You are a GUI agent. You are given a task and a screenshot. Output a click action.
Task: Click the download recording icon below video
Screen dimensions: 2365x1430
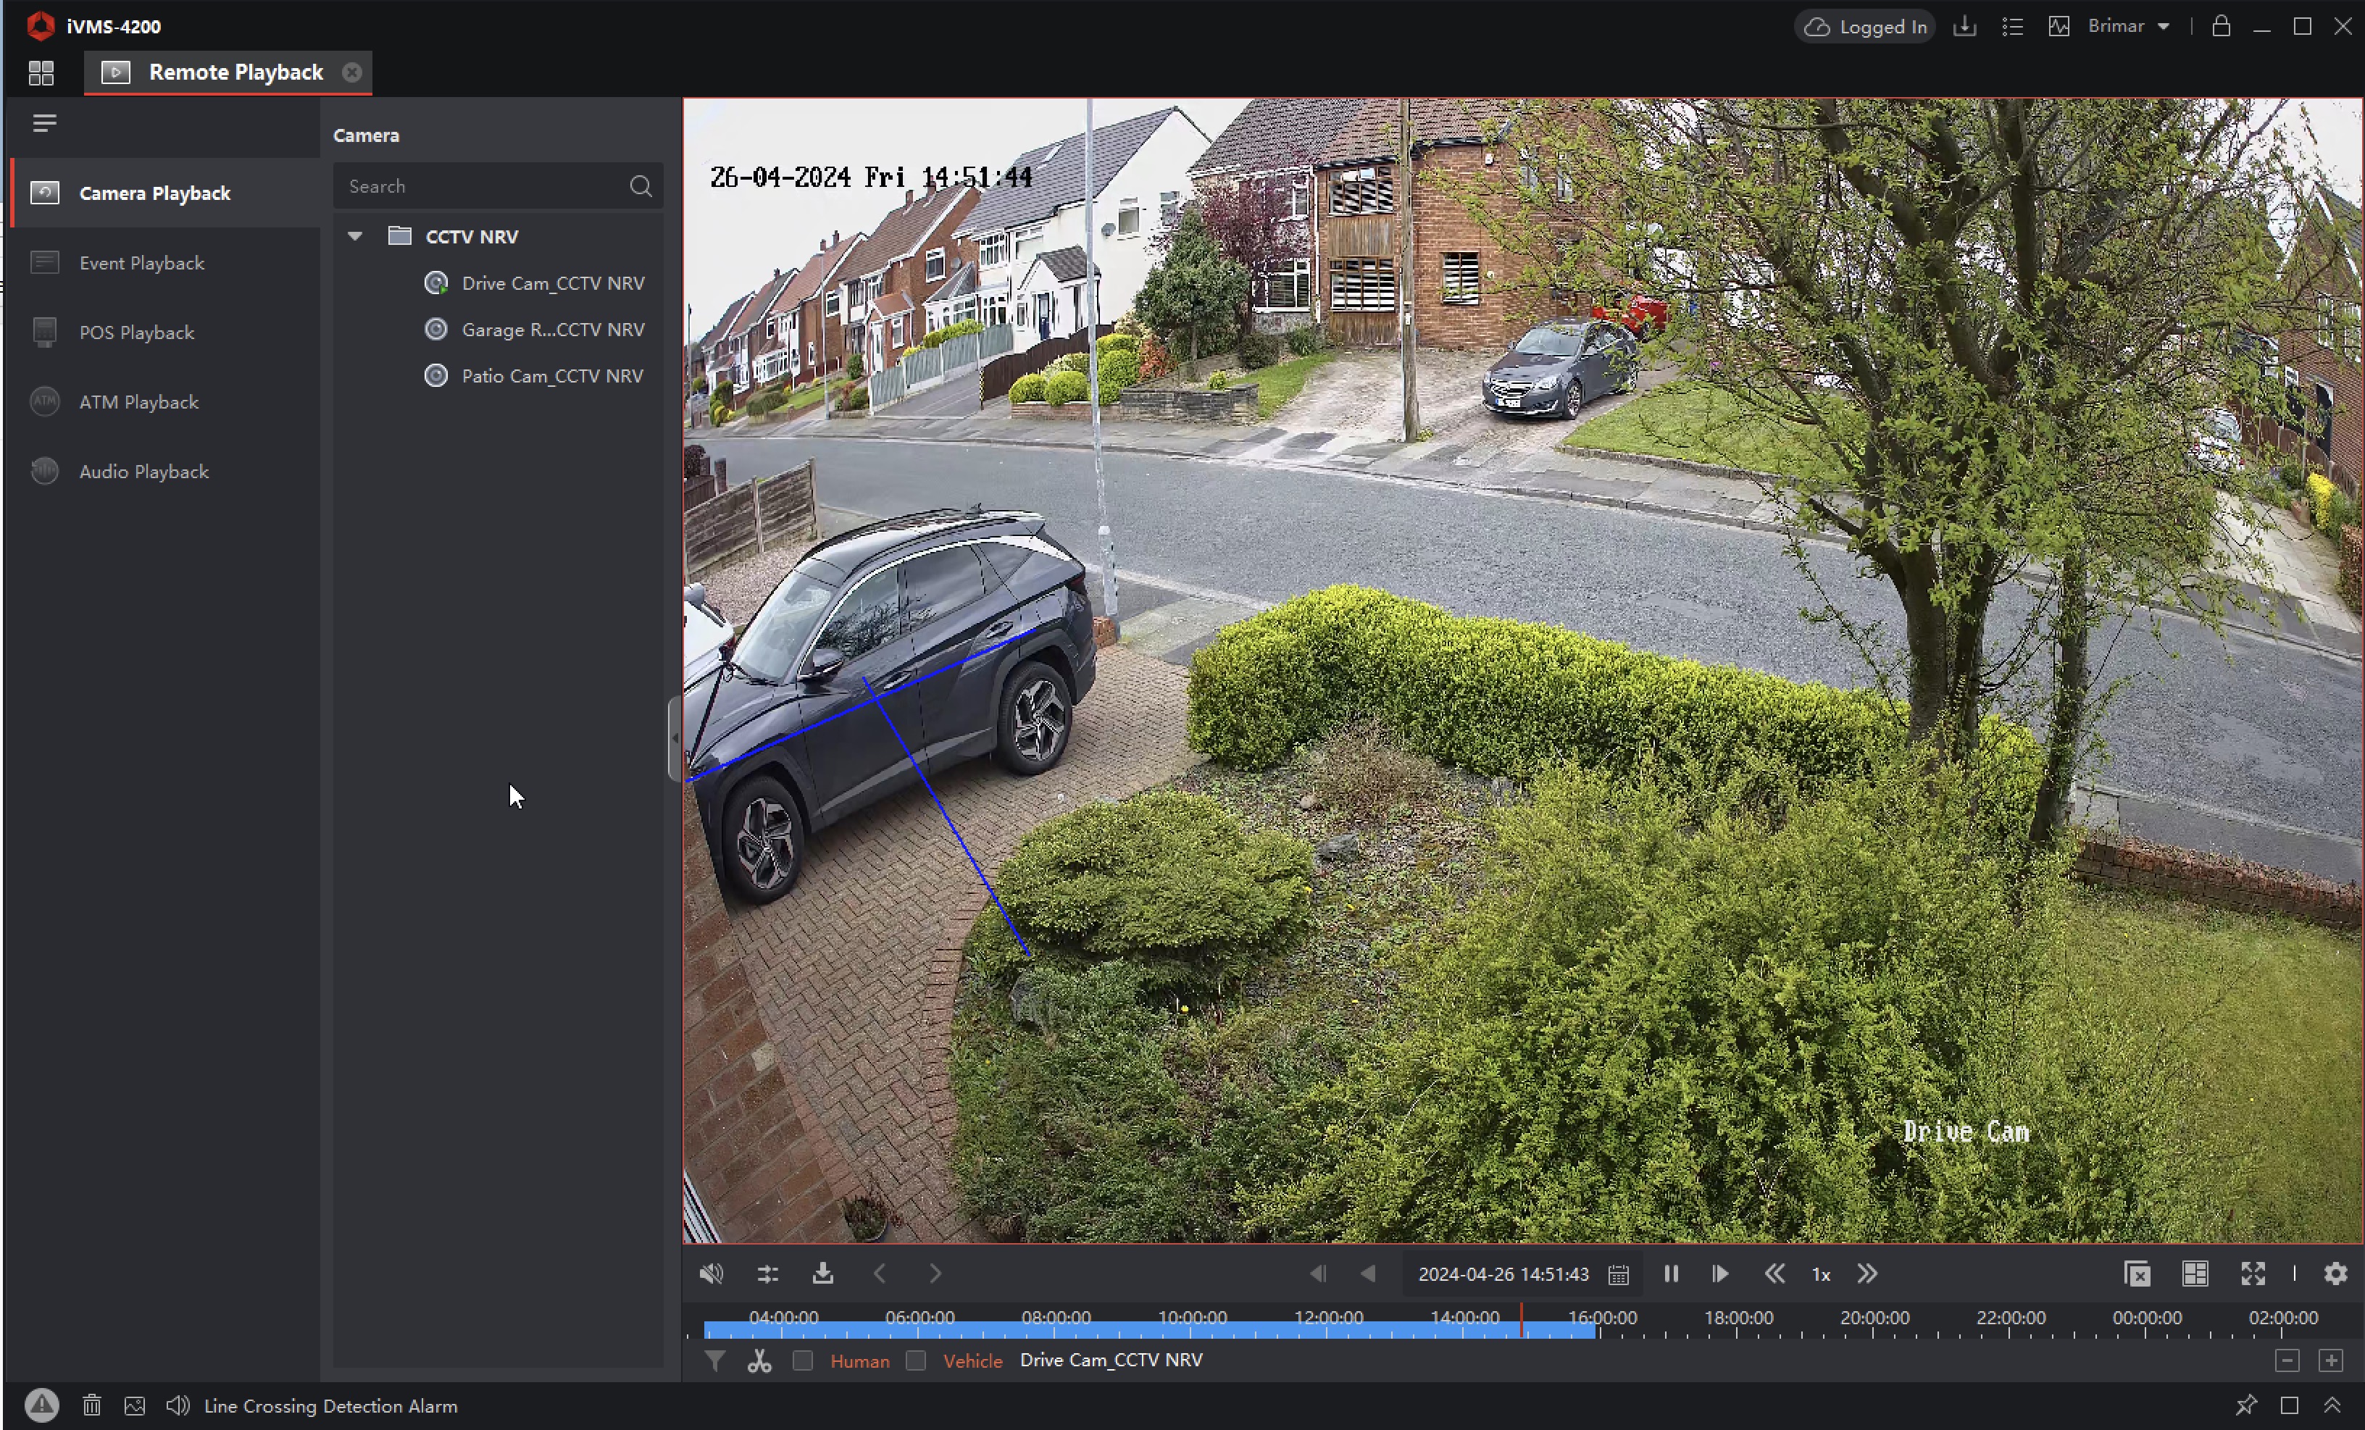(822, 1274)
